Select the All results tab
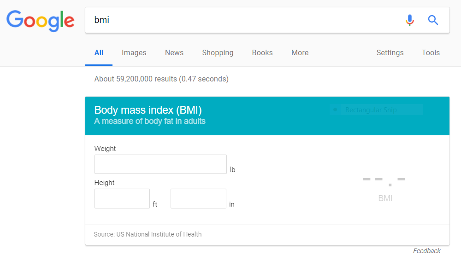This screenshot has width=461, height=260. pyautogui.click(x=99, y=53)
